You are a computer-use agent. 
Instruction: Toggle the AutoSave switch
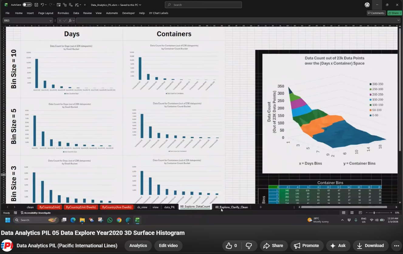tap(27, 5)
